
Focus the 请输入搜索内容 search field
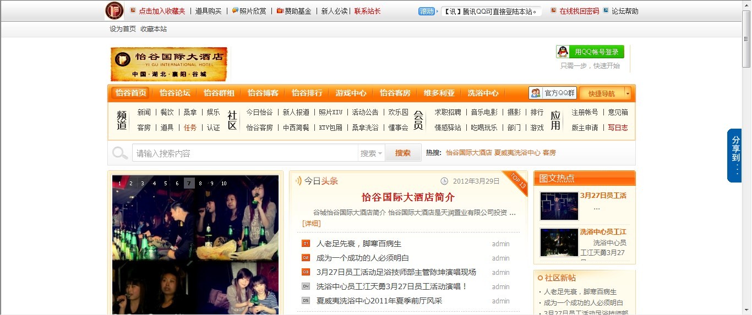[245, 153]
